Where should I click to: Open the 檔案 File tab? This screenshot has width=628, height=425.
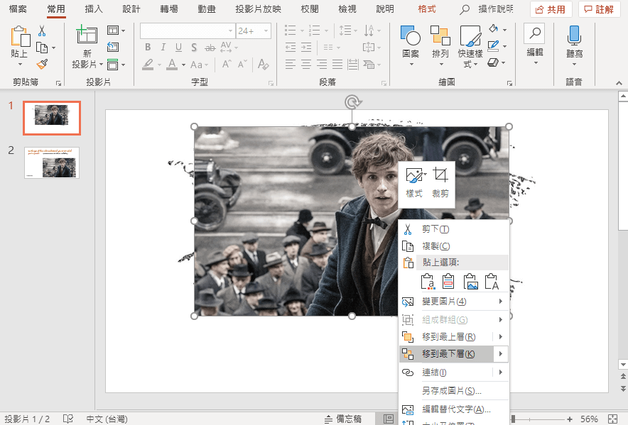pos(18,9)
